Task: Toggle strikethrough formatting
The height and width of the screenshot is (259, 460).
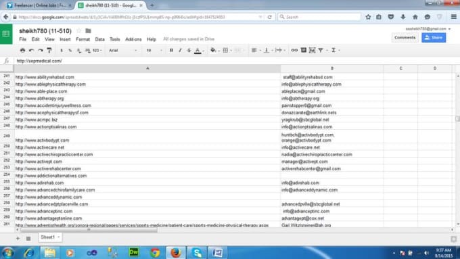Action: pyautogui.click(x=189, y=51)
